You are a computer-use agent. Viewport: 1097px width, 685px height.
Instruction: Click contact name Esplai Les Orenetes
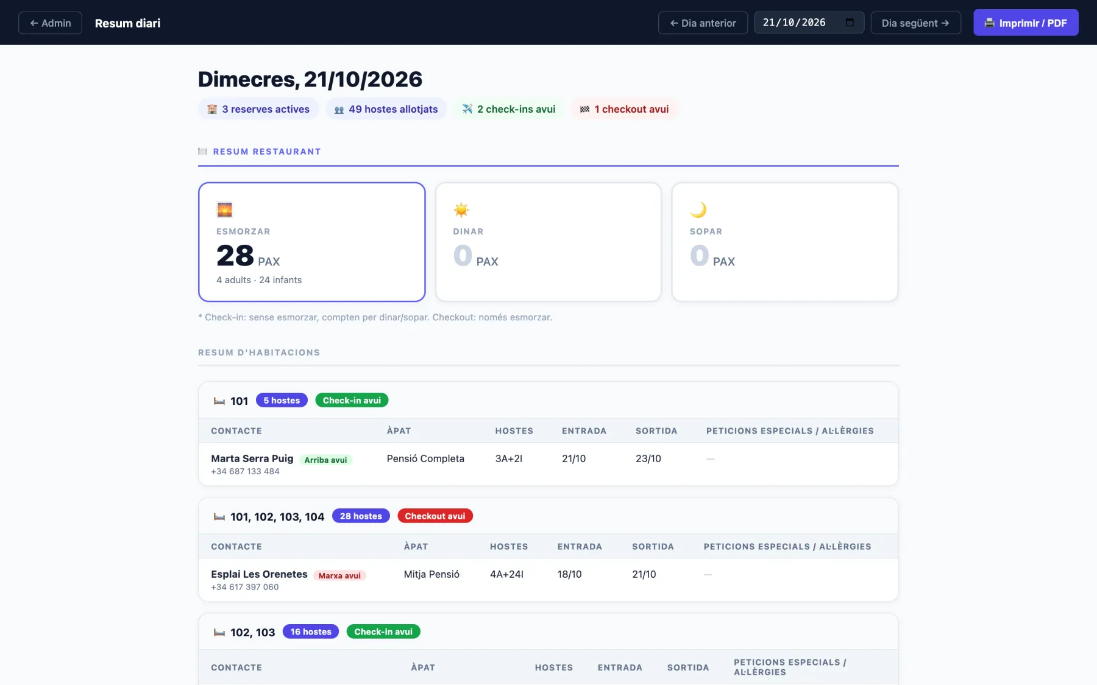(x=259, y=574)
